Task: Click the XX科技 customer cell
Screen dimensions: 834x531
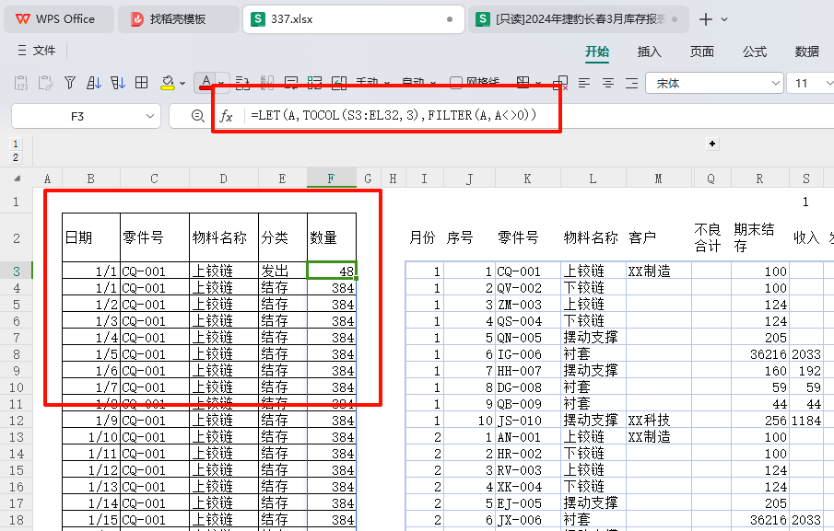Action: coord(659,421)
